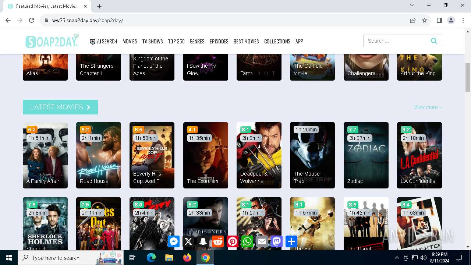Open the blue plus share icon
This screenshot has height=265, width=471.
click(x=291, y=241)
